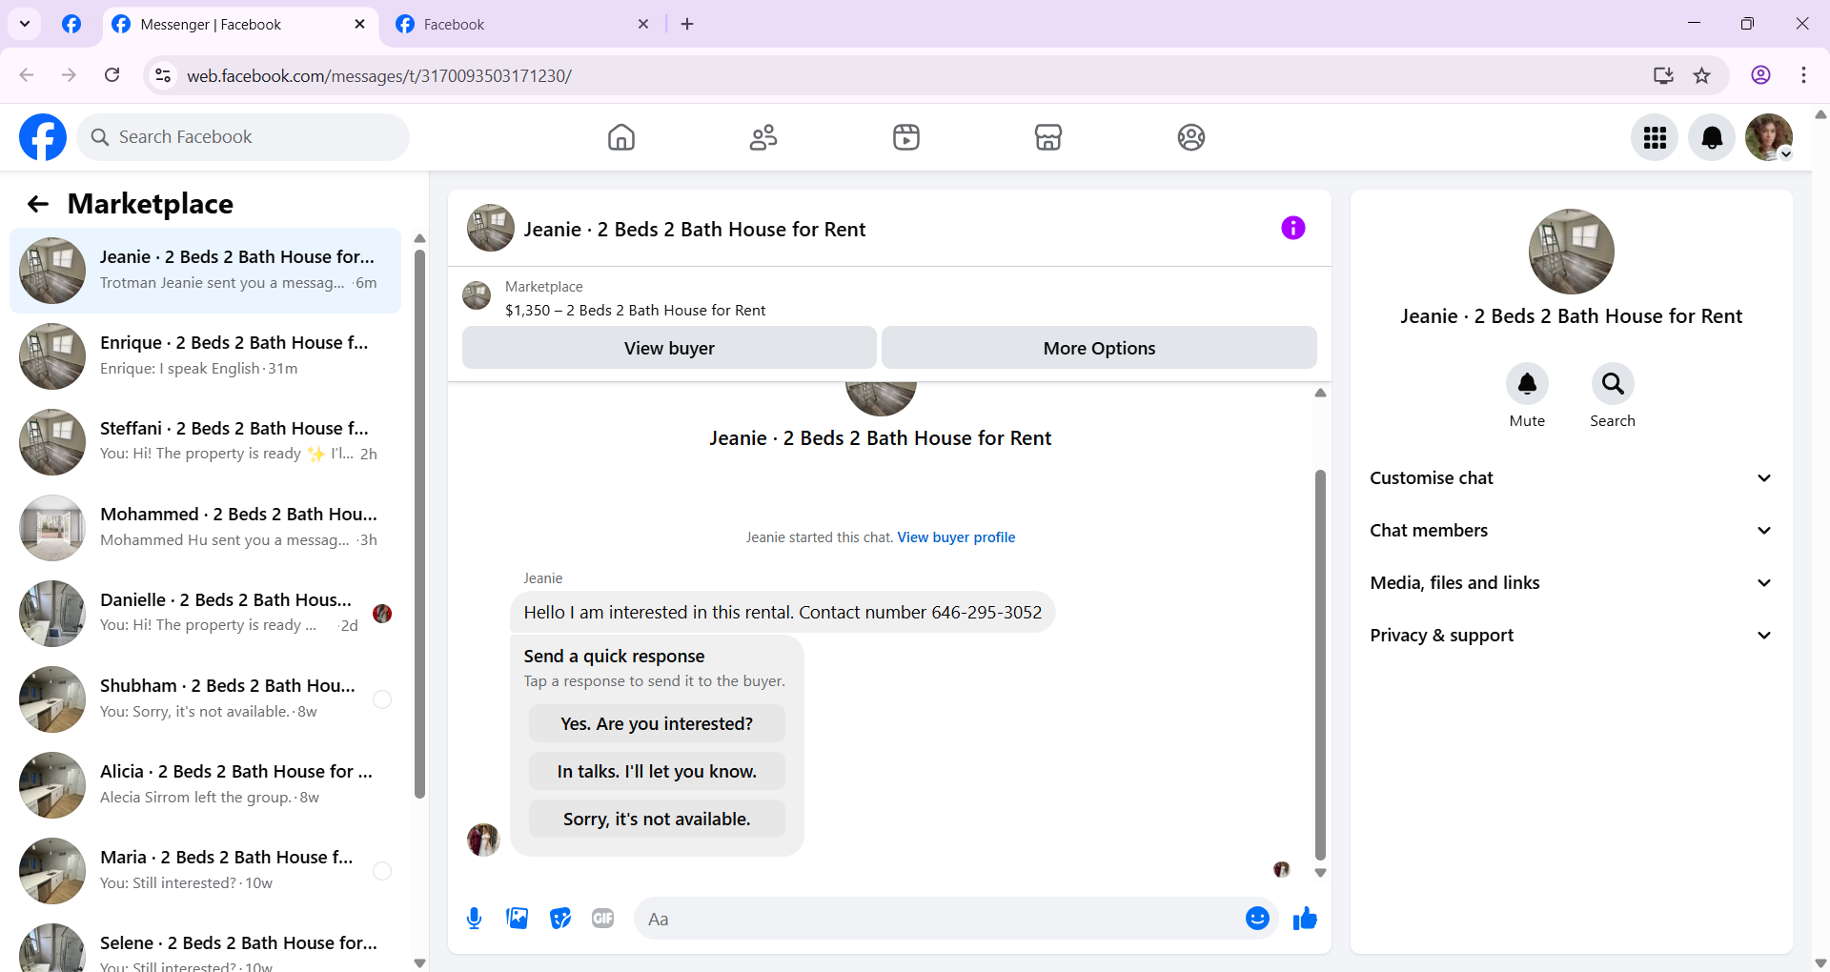The height and width of the screenshot is (972, 1830).
Task: Close the second Facebook tab
Action: (643, 25)
